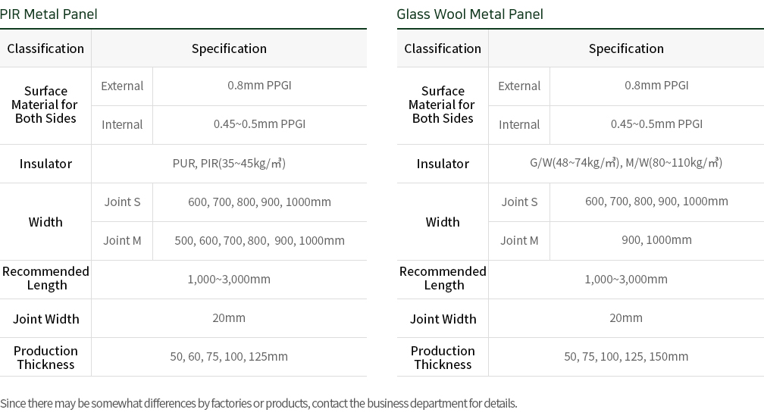The image size is (764, 419).
Task: Select Glass Wool Joint Width row label
Action: pos(443,318)
